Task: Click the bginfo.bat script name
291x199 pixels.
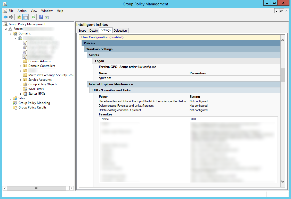Action: tap(105, 78)
